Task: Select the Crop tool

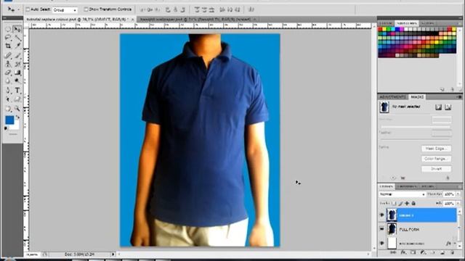Action: click(8, 46)
